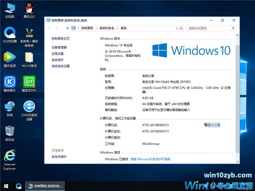Select 控制面板 breadcrumb item

click(x=87, y=28)
